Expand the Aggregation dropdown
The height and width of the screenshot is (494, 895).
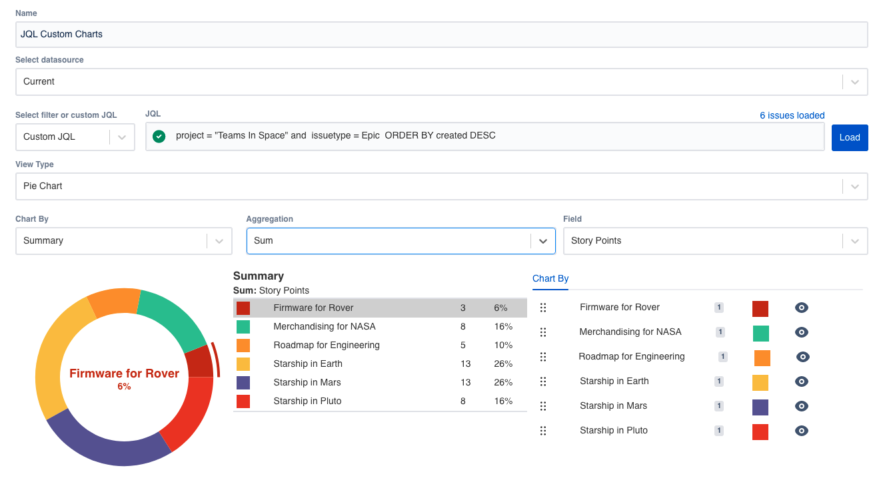(x=543, y=240)
